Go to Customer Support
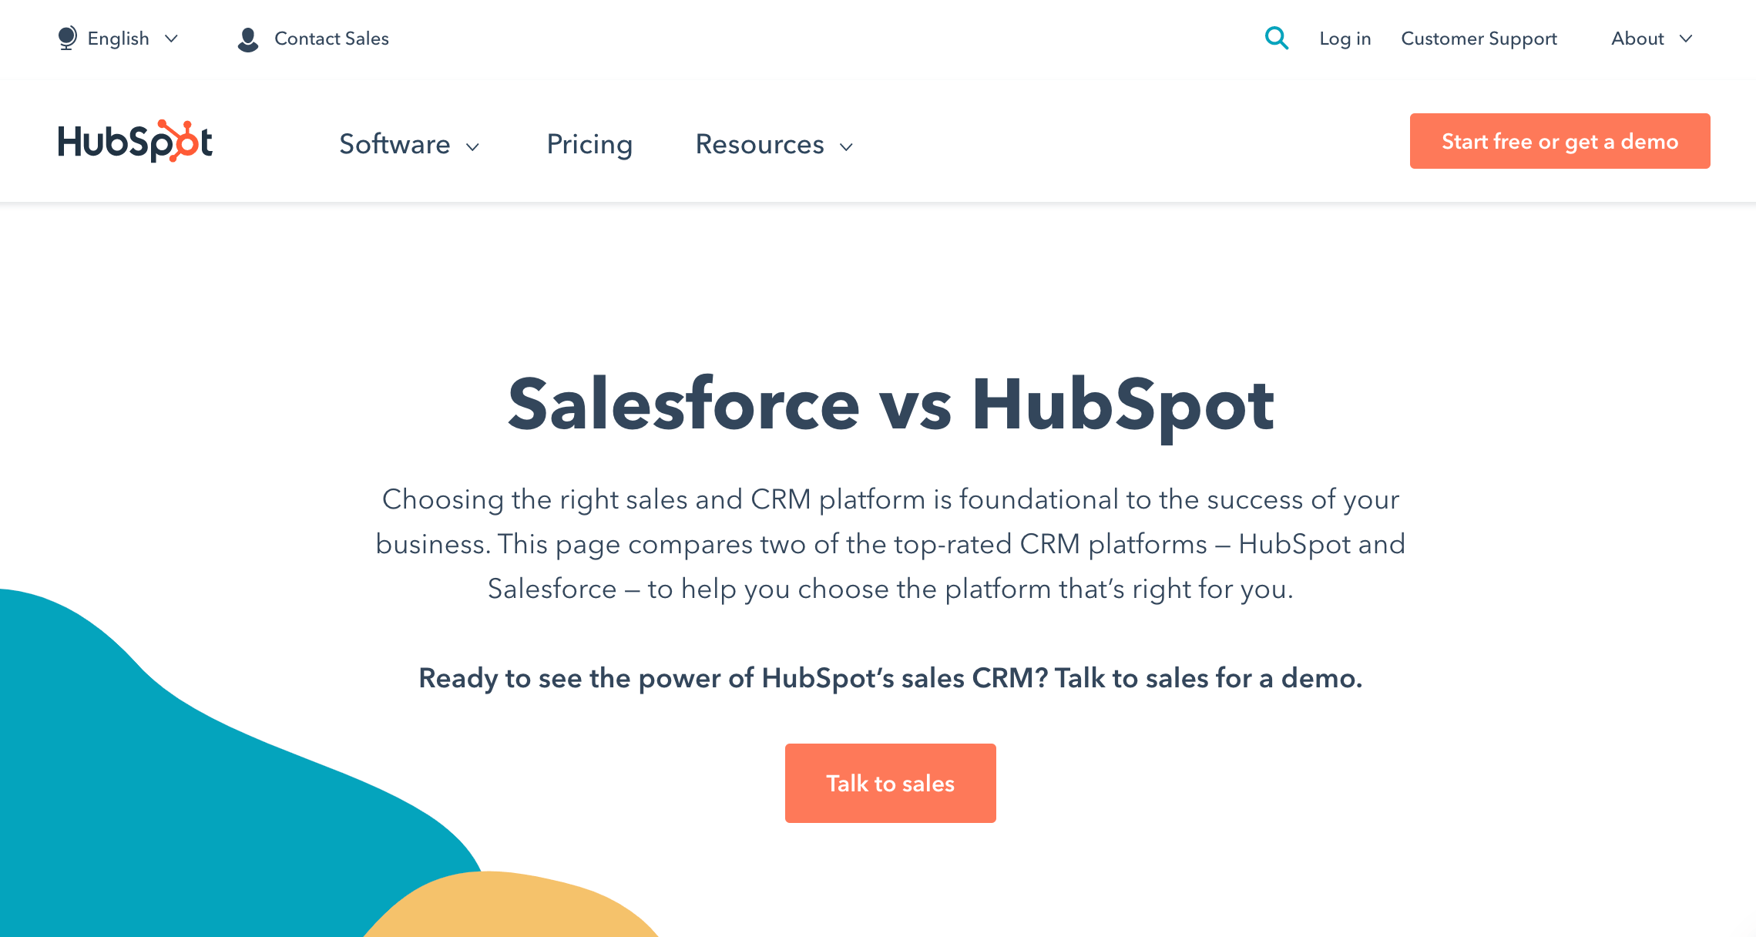 [1479, 39]
